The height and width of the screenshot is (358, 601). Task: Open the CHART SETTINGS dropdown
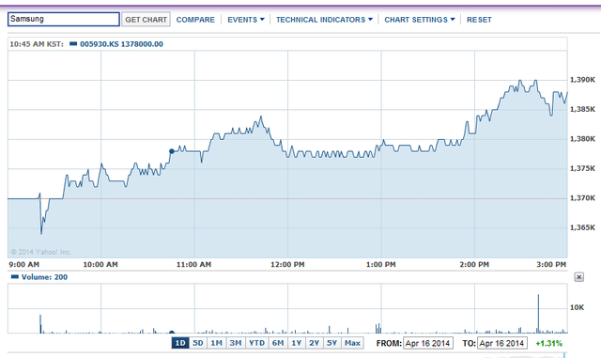[x=420, y=20]
